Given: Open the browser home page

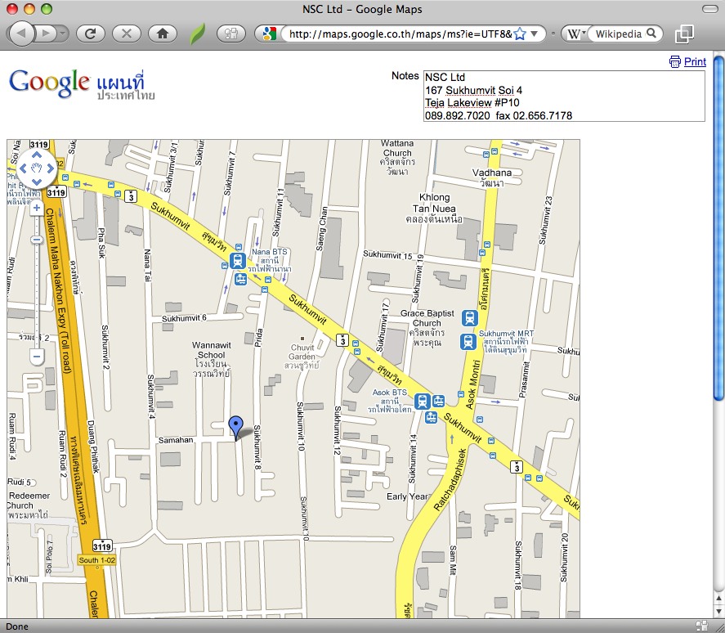Looking at the screenshot, I should coord(163,34).
